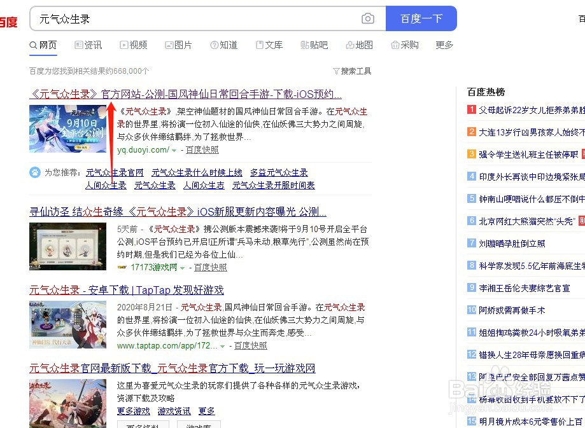585x428 pixels.
Task: Open hot topic 3 强令学生送礼班主任被停职
Action: 528,155
